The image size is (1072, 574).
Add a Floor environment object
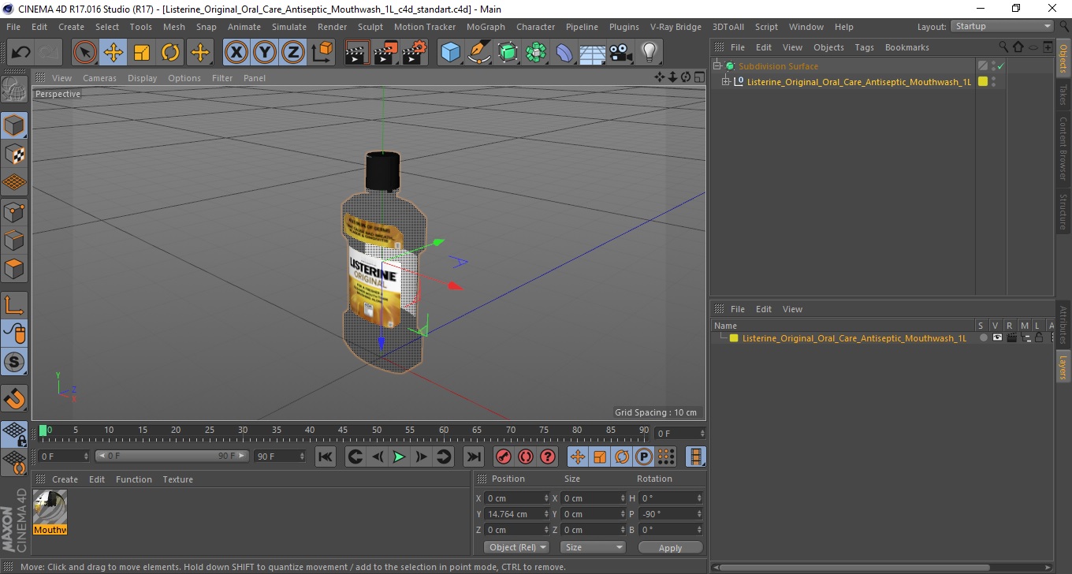tap(593, 53)
